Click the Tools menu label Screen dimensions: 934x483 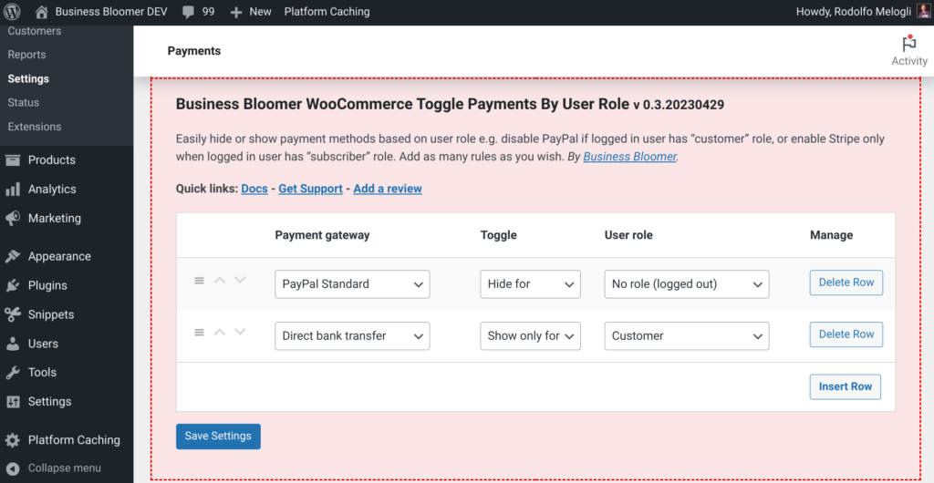click(42, 373)
